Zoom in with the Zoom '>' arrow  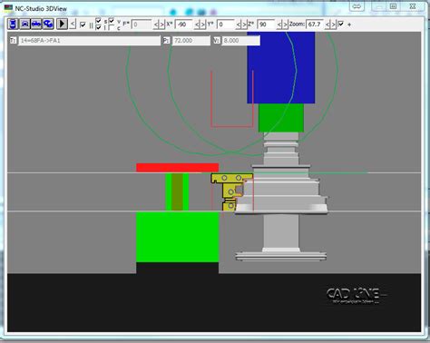click(x=334, y=24)
